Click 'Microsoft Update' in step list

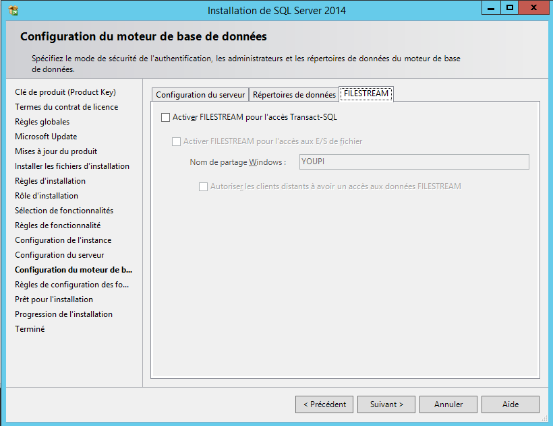click(x=46, y=137)
